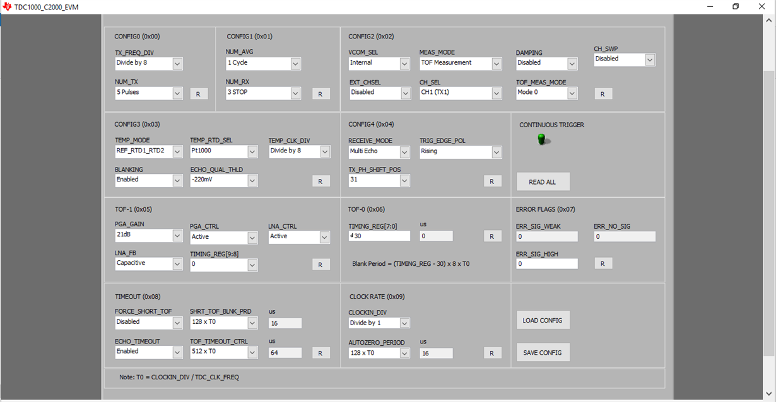776x402 pixels.
Task: Open the NUM_RX STOP dropdown
Action: click(x=263, y=93)
